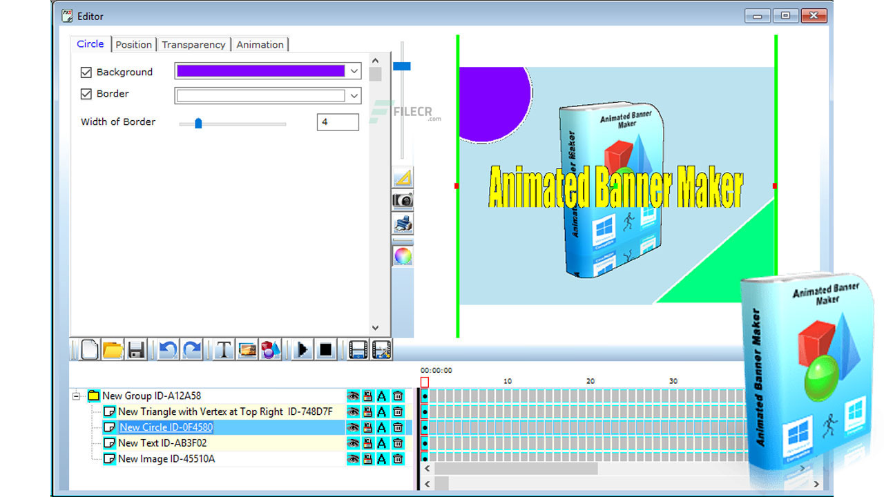Delete the New Circle layer
Screen dimensions: 884x497
pos(398,427)
